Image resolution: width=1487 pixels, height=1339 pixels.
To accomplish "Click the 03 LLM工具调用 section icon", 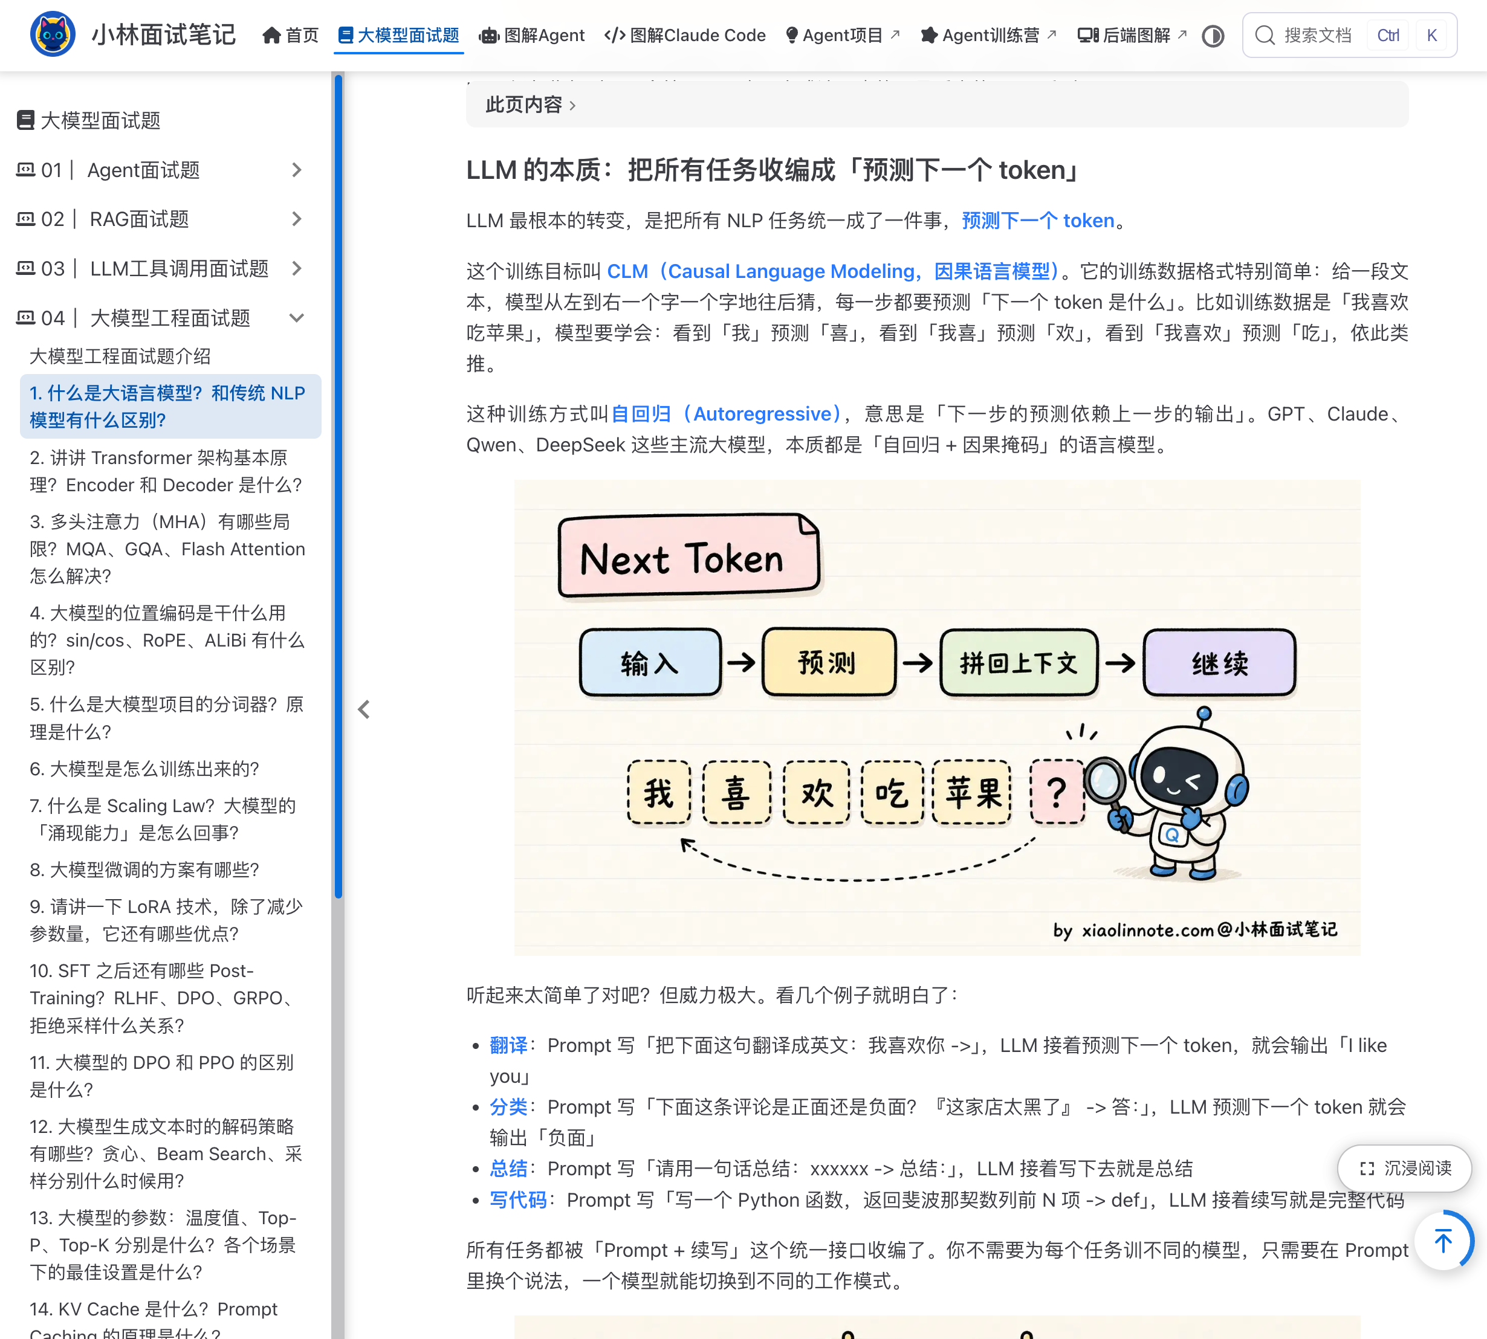I will tap(26, 268).
